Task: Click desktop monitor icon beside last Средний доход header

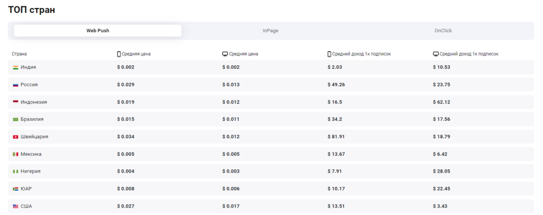Action: 436,54
